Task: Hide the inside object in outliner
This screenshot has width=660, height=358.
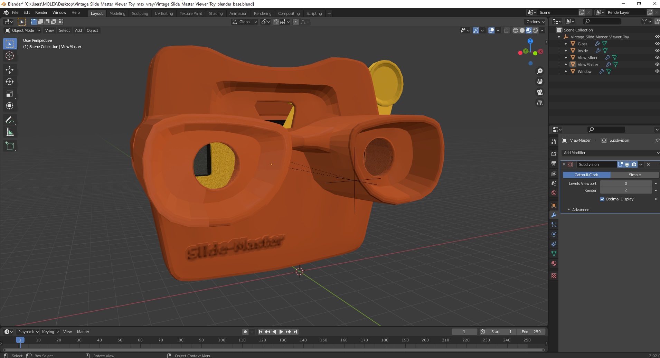Action: 657,50
